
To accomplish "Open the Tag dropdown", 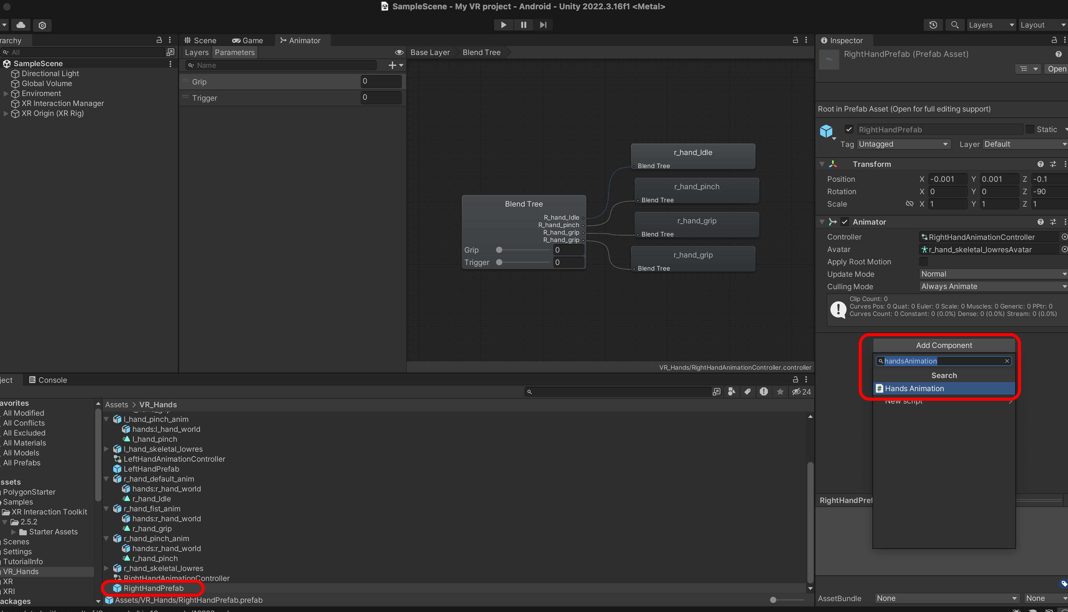I will click(903, 144).
